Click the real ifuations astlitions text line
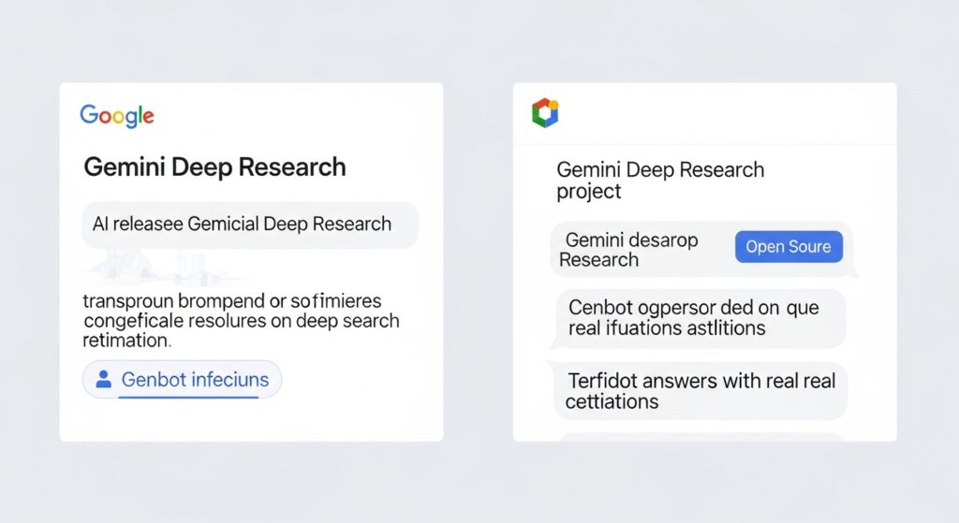The width and height of the screenshot is (959, 523). pyautogui.click(x=667, y=328)
